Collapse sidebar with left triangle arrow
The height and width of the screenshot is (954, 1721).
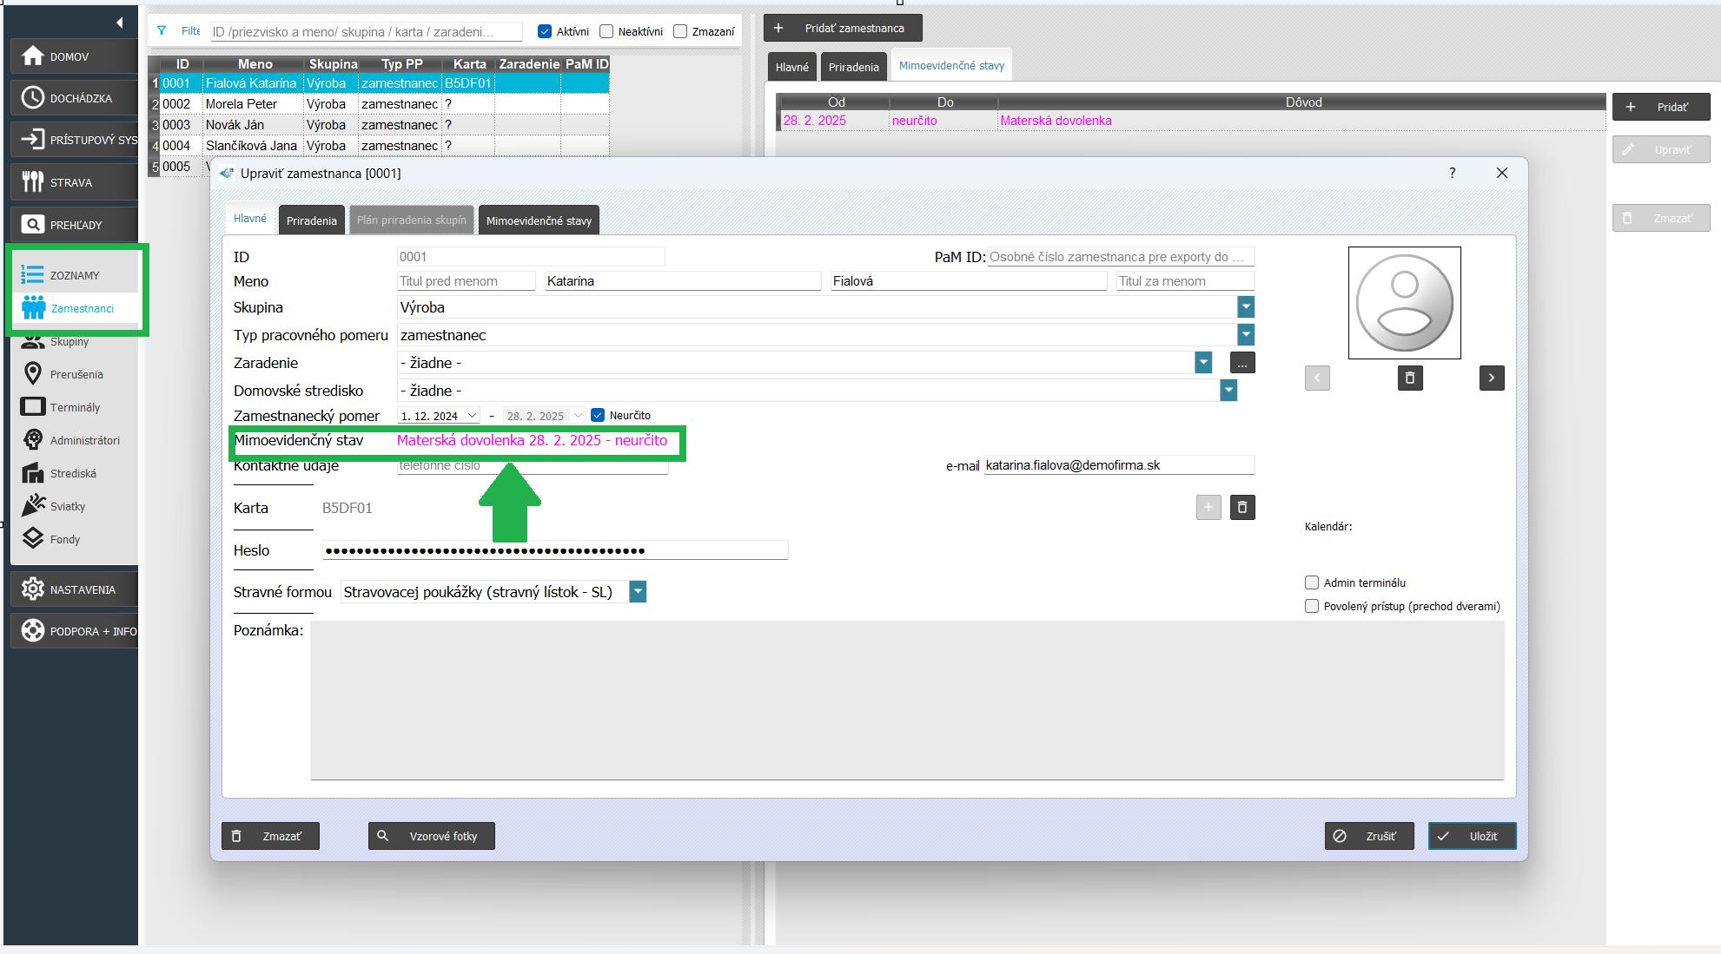(119, 23)
